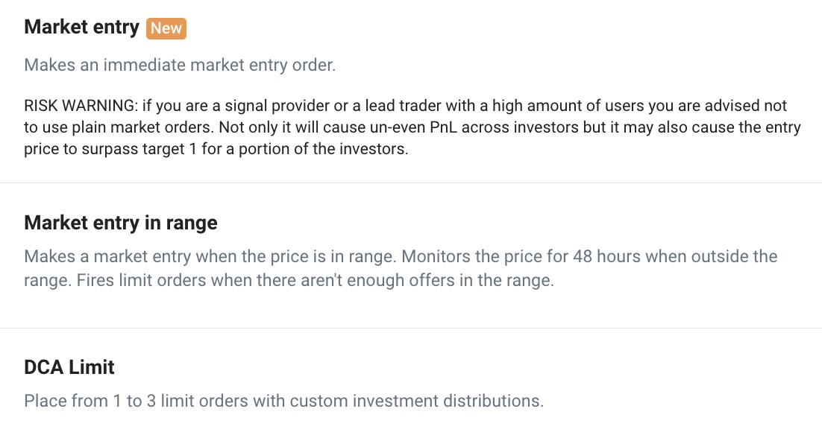Click 'Makes an immediate market entry order' description
Screen dimensions: 822x438
tap(180, 65)
